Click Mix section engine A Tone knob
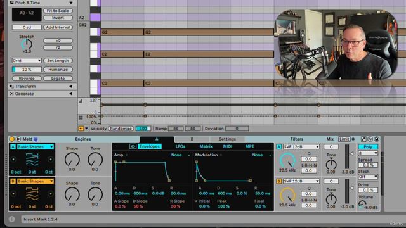This screenshot has width=406, height=228. pos(331,164)
